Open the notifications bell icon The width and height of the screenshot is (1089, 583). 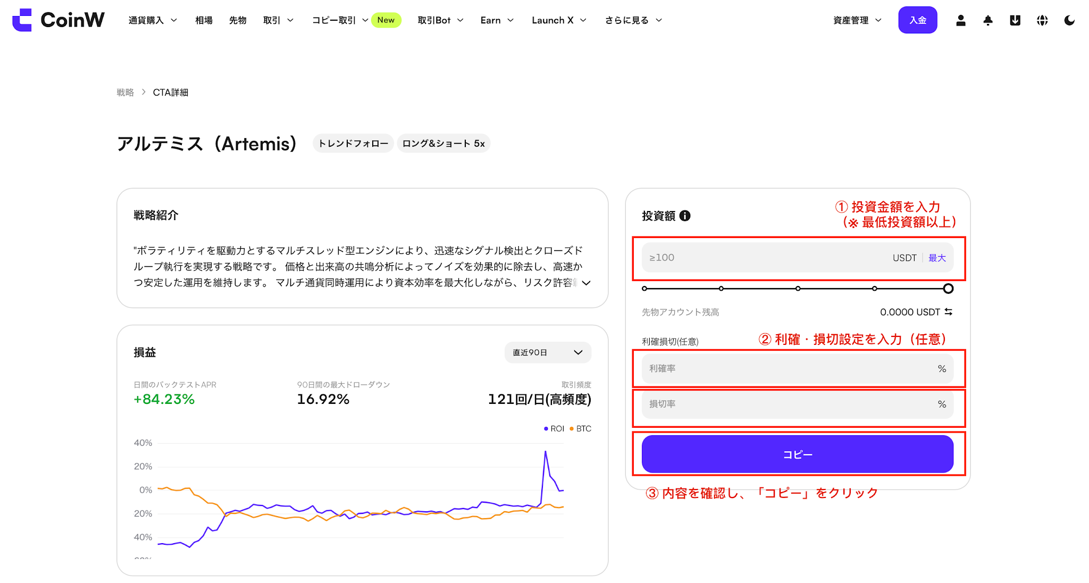pos(988,20)
